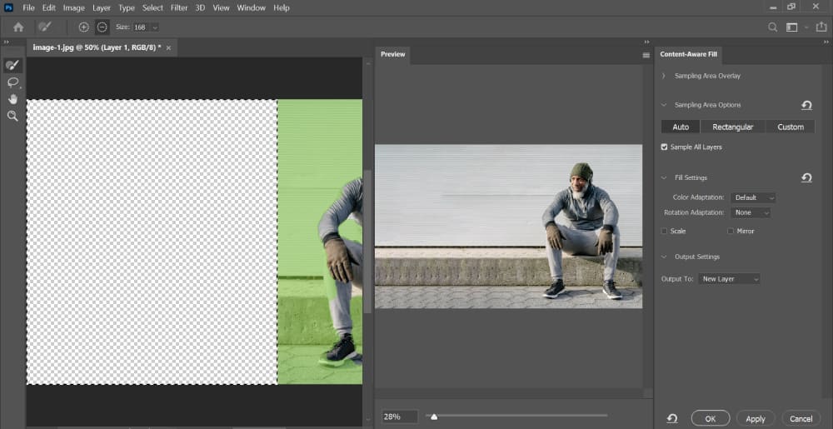Open the Output To dropdown
The width and height of the screenshot is (833, 429).
pos(730,279)
